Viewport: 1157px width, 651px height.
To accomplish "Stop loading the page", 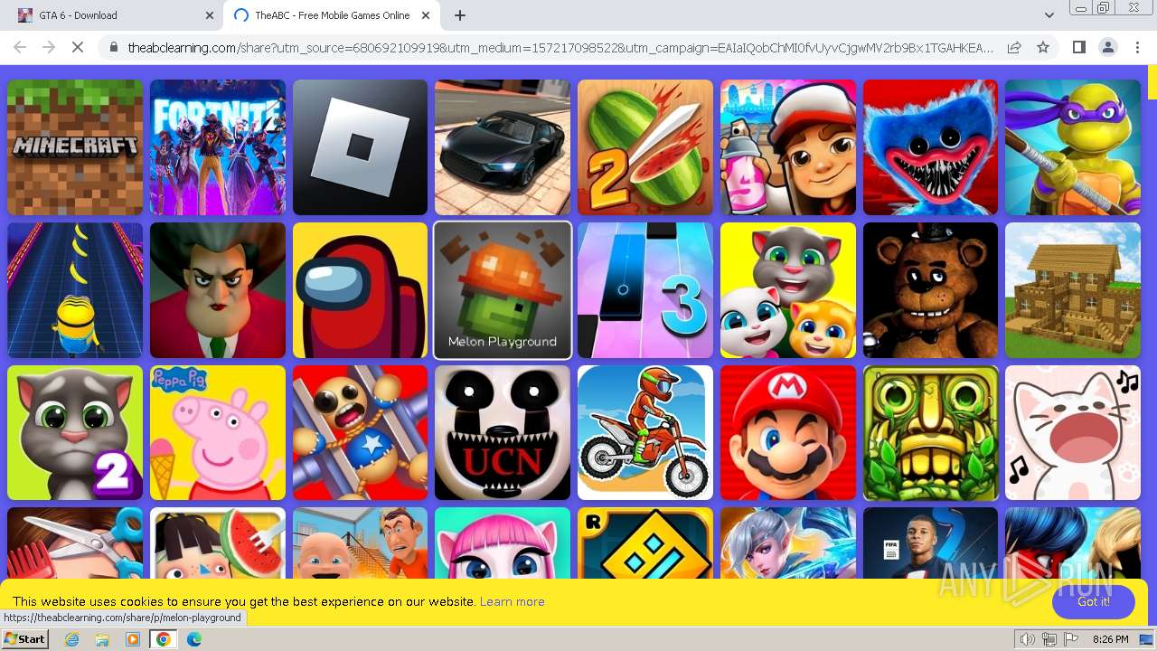I will (78, 47).
